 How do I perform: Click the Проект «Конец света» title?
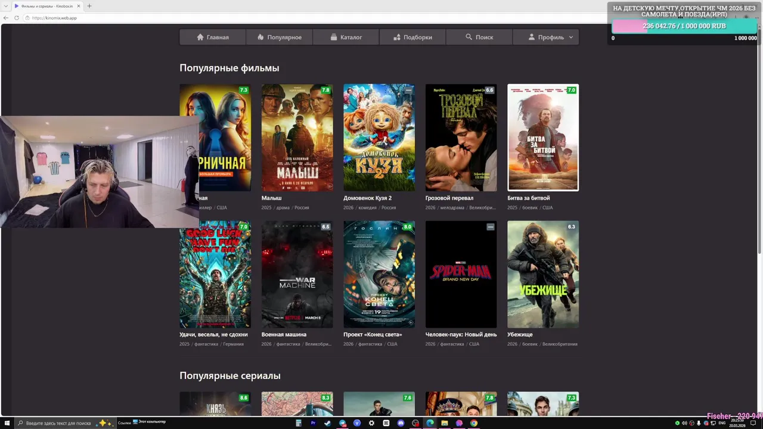373,334
